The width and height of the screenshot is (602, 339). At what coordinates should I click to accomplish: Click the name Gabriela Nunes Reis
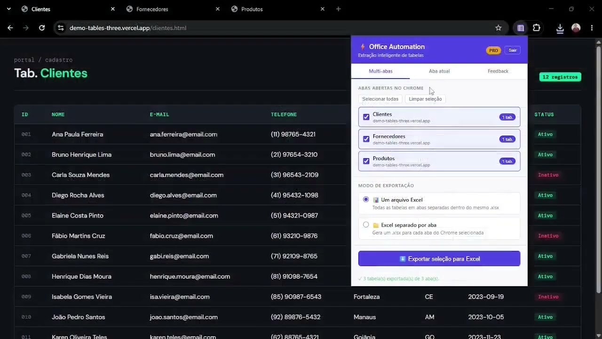[80, 256]
